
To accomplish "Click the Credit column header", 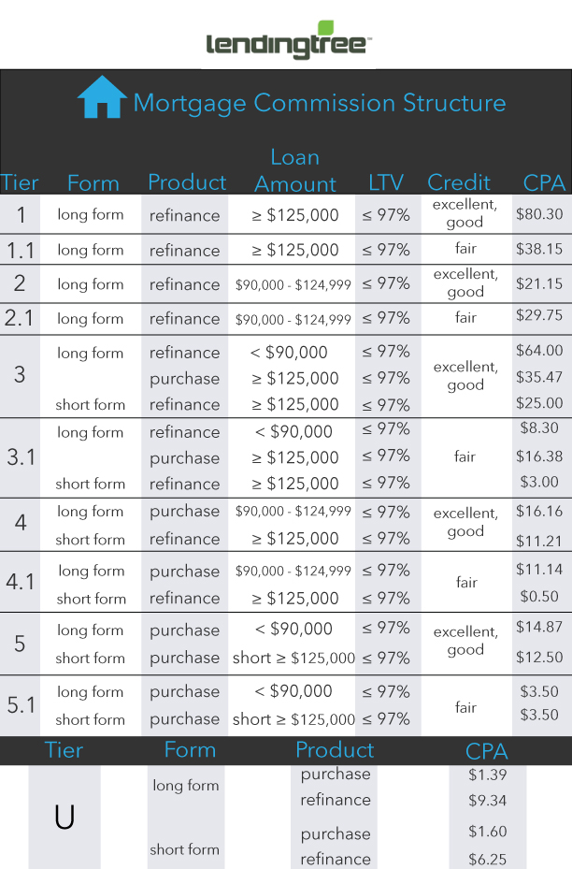I will click(x=459, y=182).
